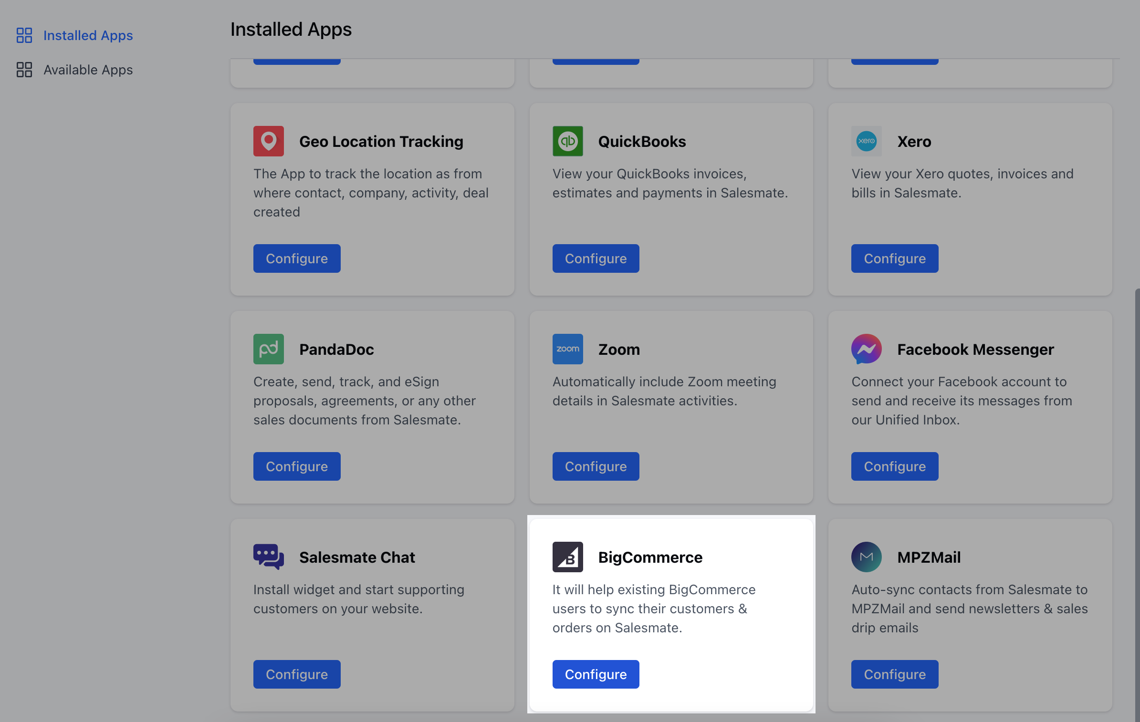Image resolution: width=1140 pixels, height=722 pixels.
Task: Click the QuickBooks app icon
Action: [x=567, y=141]
